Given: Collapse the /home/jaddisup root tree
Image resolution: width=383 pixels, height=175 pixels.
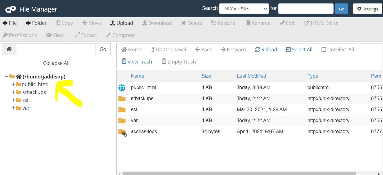Looking at the screenshot, I should tap(6, 76).
